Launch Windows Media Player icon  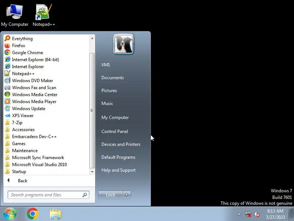pos(7,102)
